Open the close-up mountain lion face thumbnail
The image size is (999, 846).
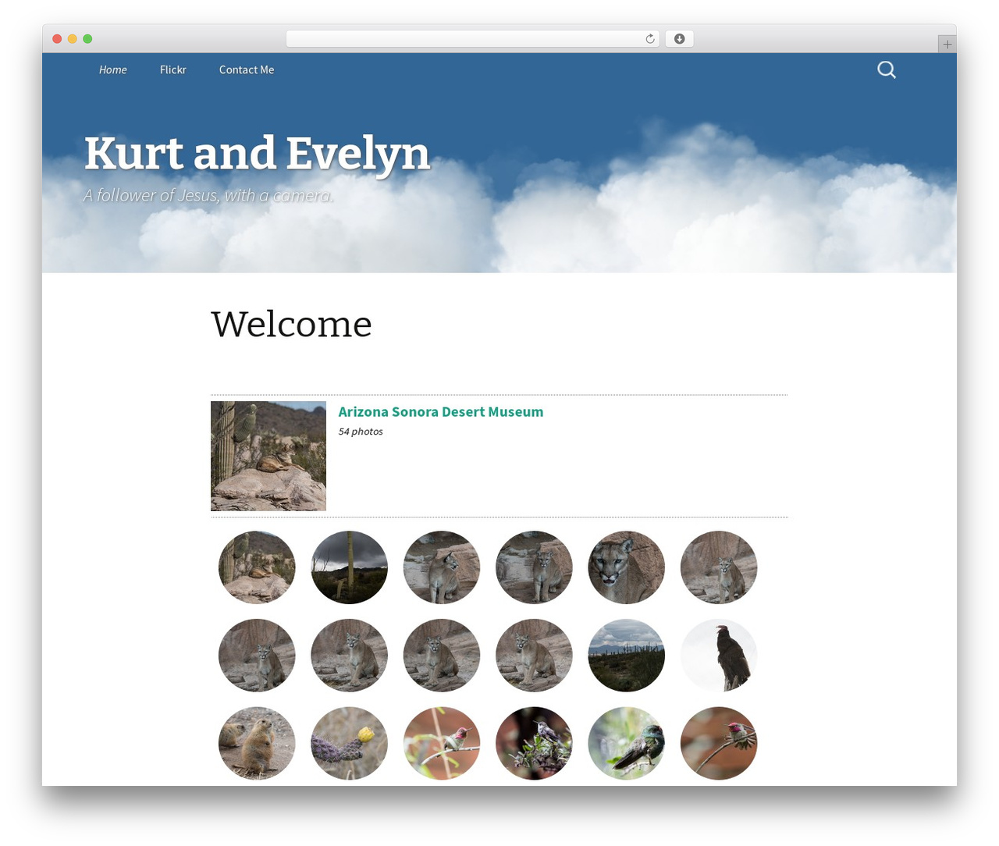pos(626,567)
